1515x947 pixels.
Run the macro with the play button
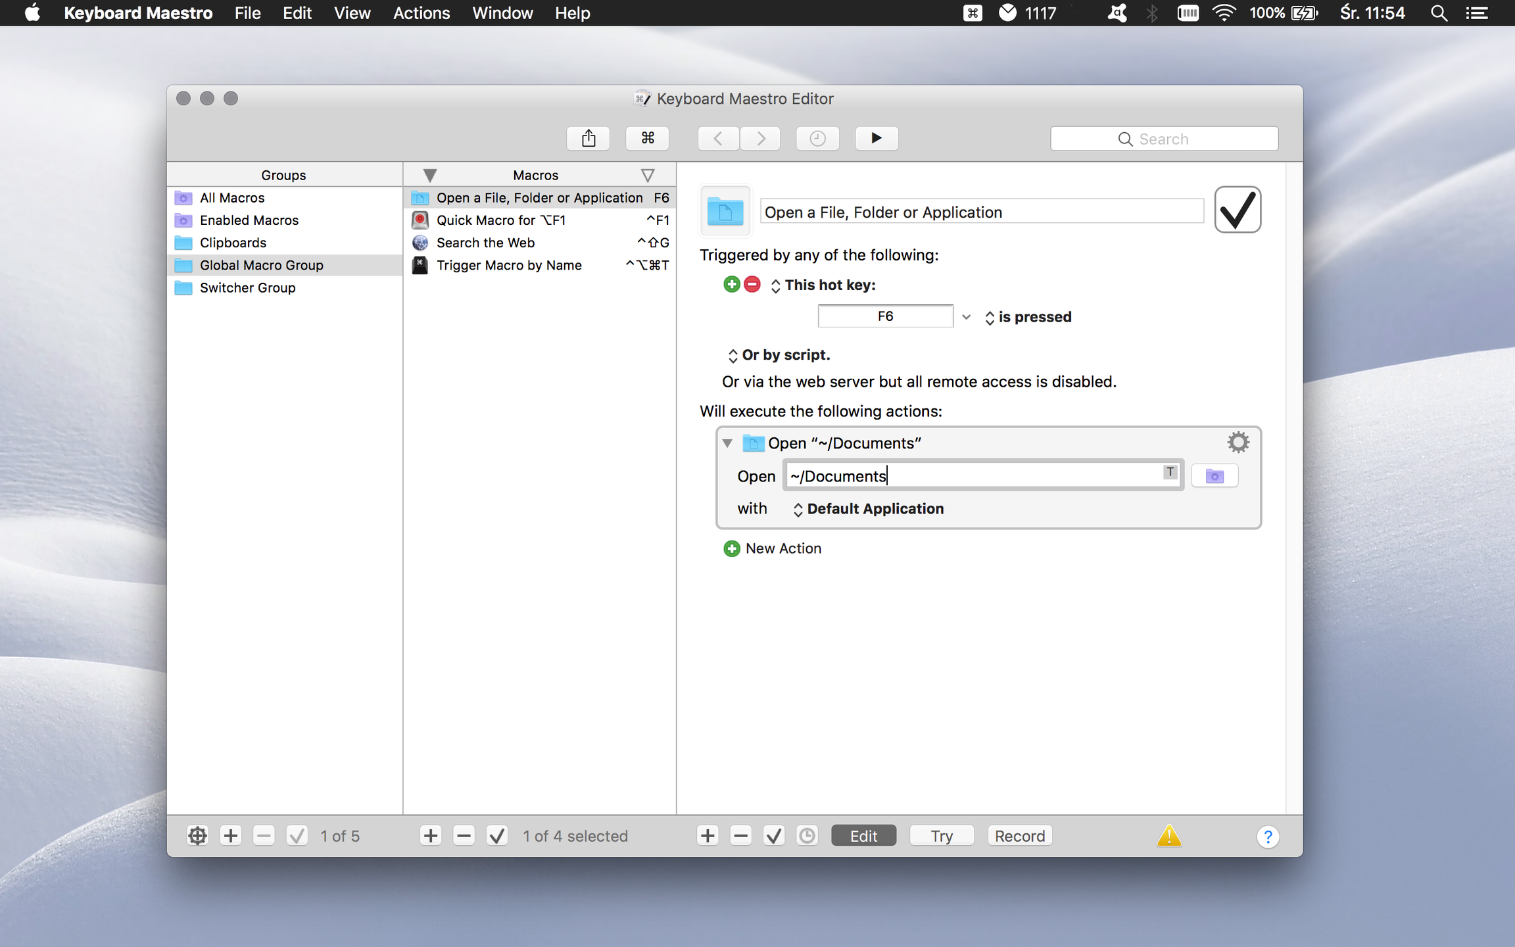tap(876, 138)
